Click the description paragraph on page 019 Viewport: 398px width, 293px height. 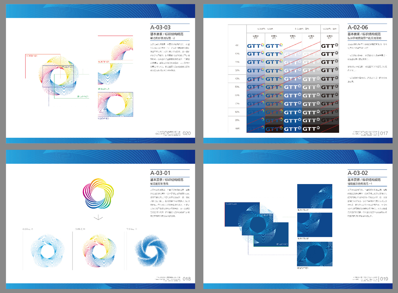click(x=367, y=203)
